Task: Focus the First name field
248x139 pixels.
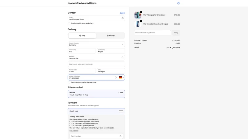Action: pyautogui.click(x=82, y=51)
